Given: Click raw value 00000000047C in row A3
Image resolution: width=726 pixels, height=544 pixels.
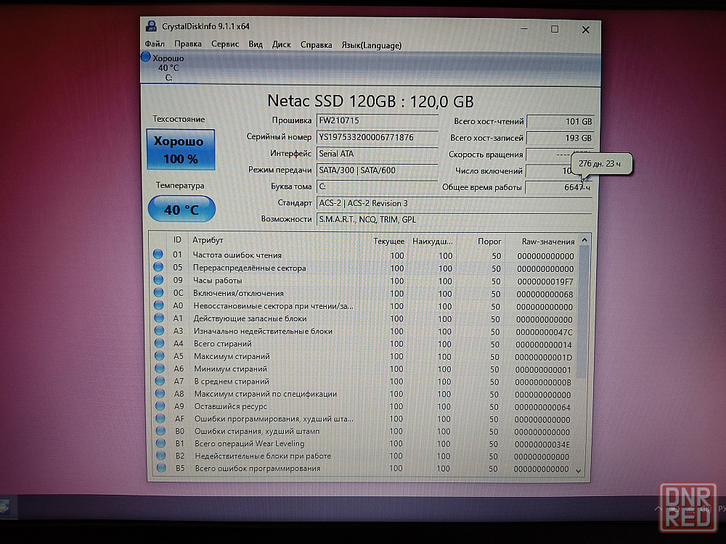Looking at the screenshot, I should pos(544,332).
